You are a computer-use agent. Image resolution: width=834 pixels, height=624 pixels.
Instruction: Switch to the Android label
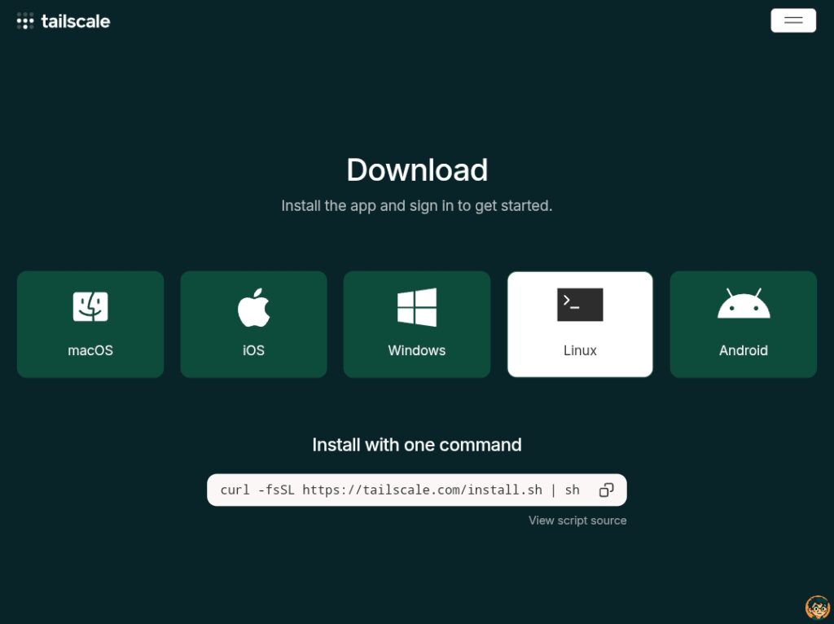point(743,350)
